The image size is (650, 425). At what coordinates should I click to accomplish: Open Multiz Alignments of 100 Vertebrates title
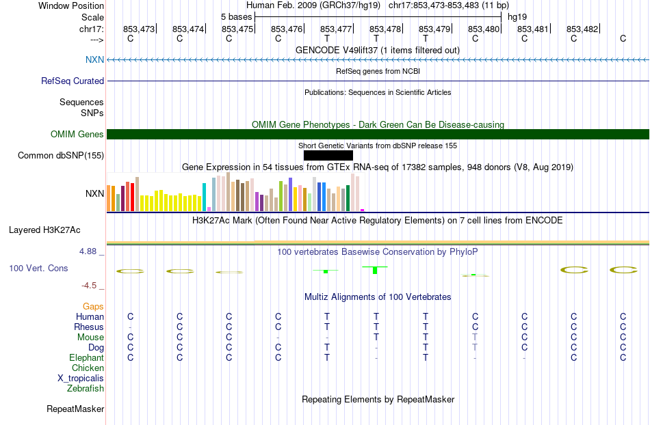click(x=378, y=297)
